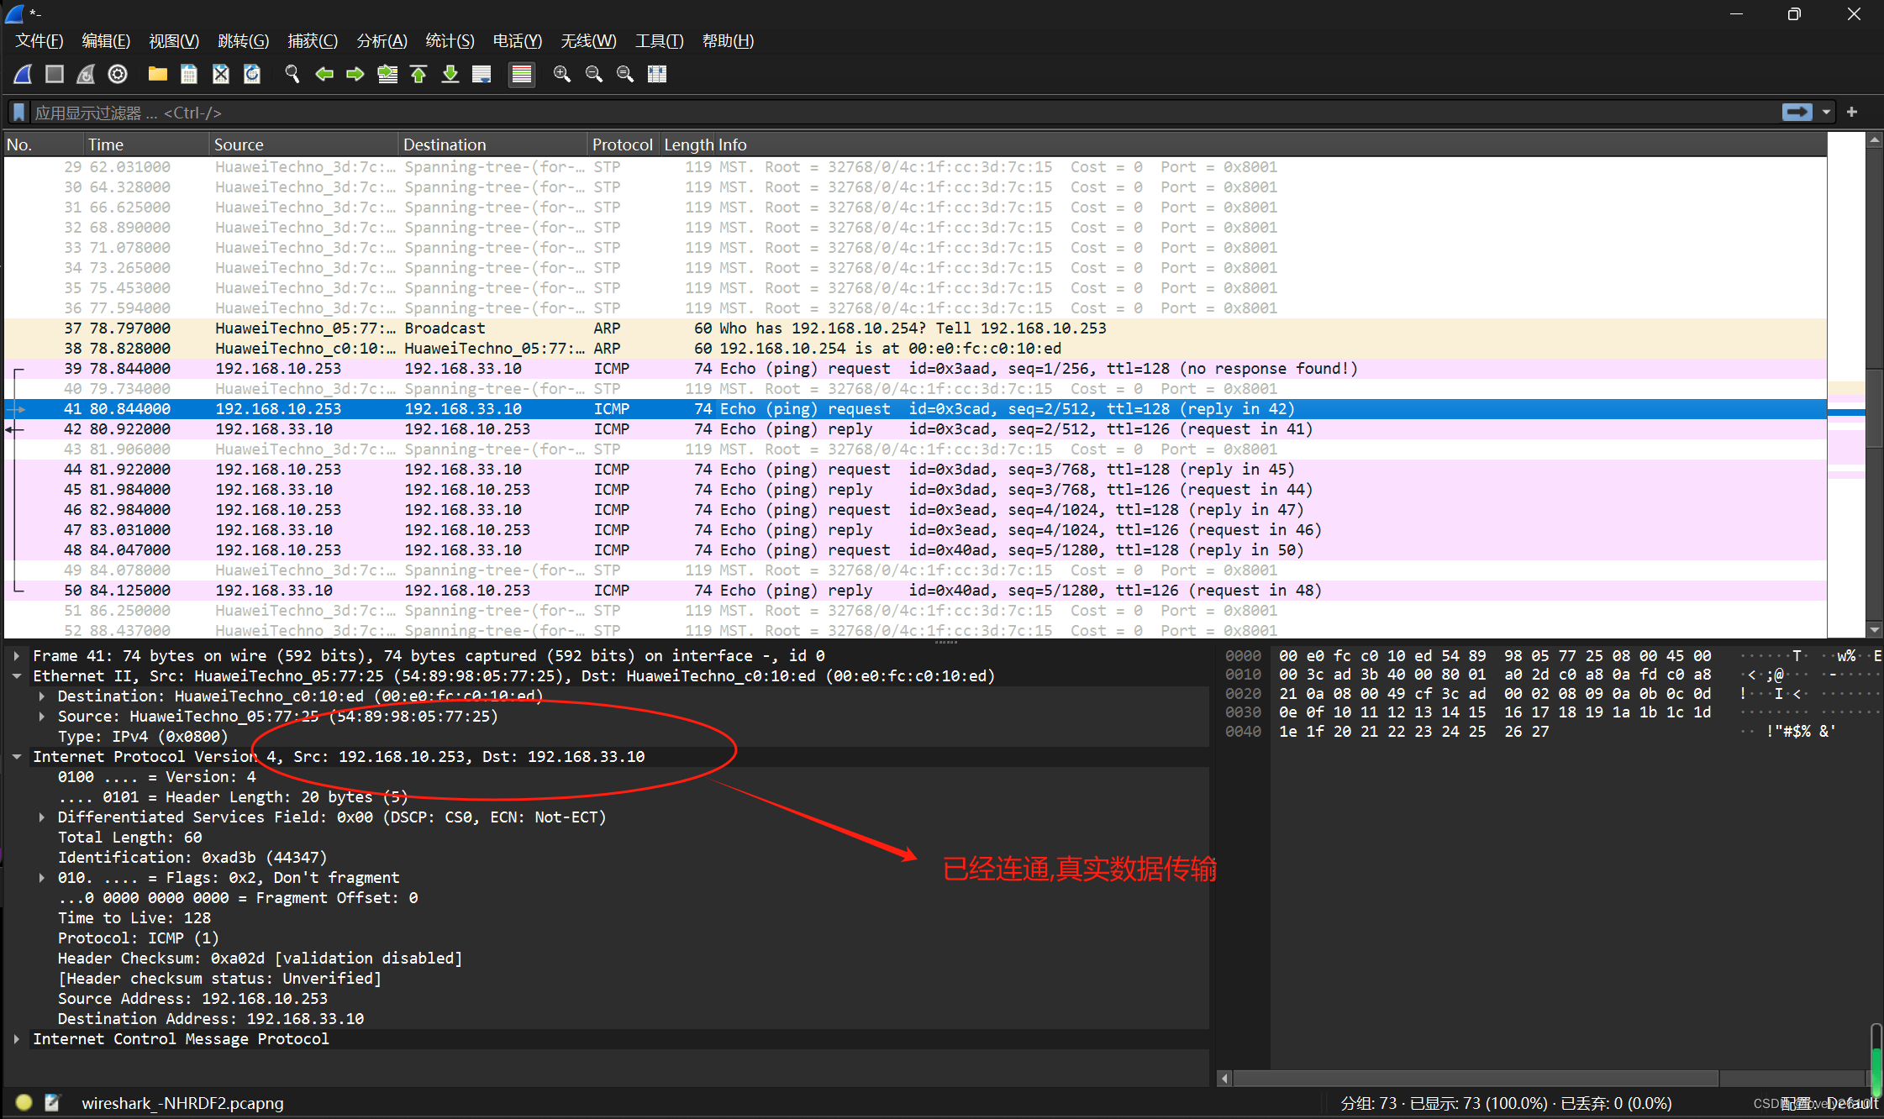Click the resize columns icon

point(657,74)
